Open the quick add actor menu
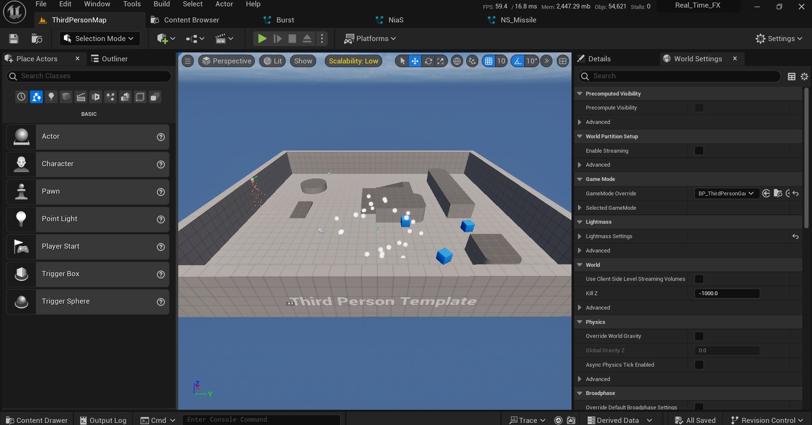The width and height of the screenshot is (812, 425). (166, 39)
